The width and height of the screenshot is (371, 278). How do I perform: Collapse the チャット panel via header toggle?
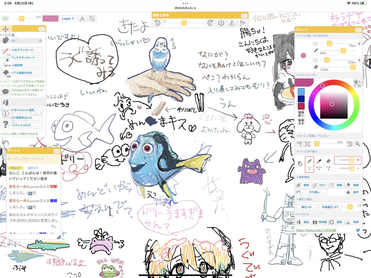tap(57, 151)
